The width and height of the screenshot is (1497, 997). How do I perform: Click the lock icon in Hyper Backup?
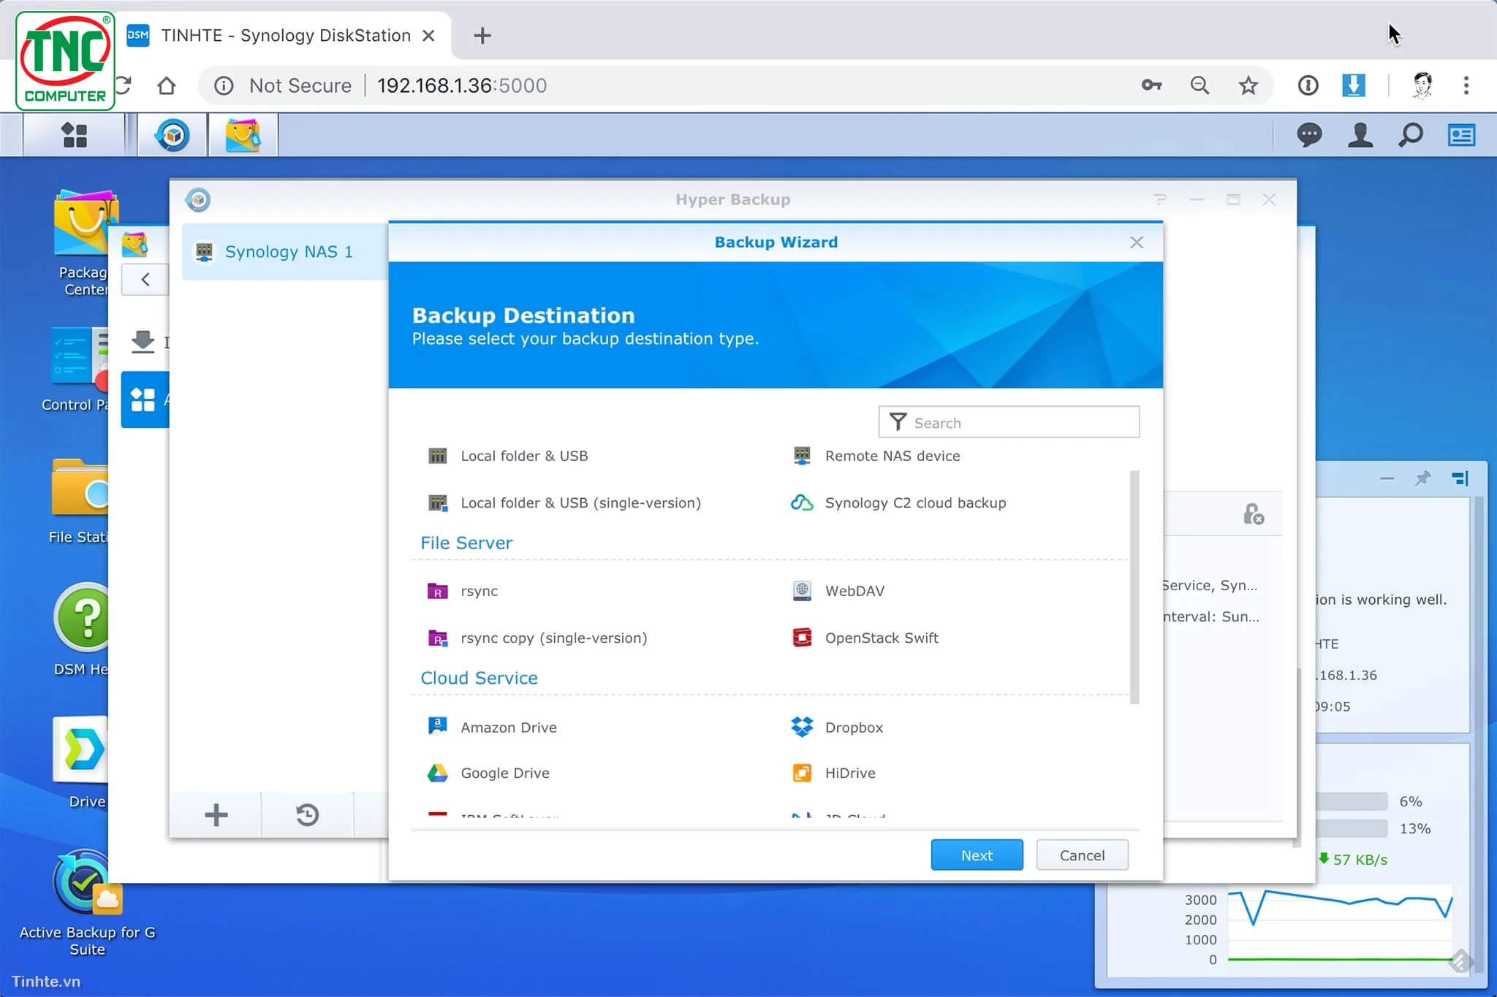click(x=1254, y=514)
